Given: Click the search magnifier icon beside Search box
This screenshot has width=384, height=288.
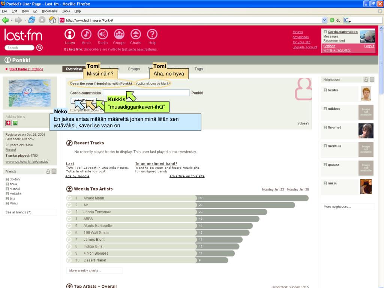Looking at the screenshot, I should (x=39, y=48).
